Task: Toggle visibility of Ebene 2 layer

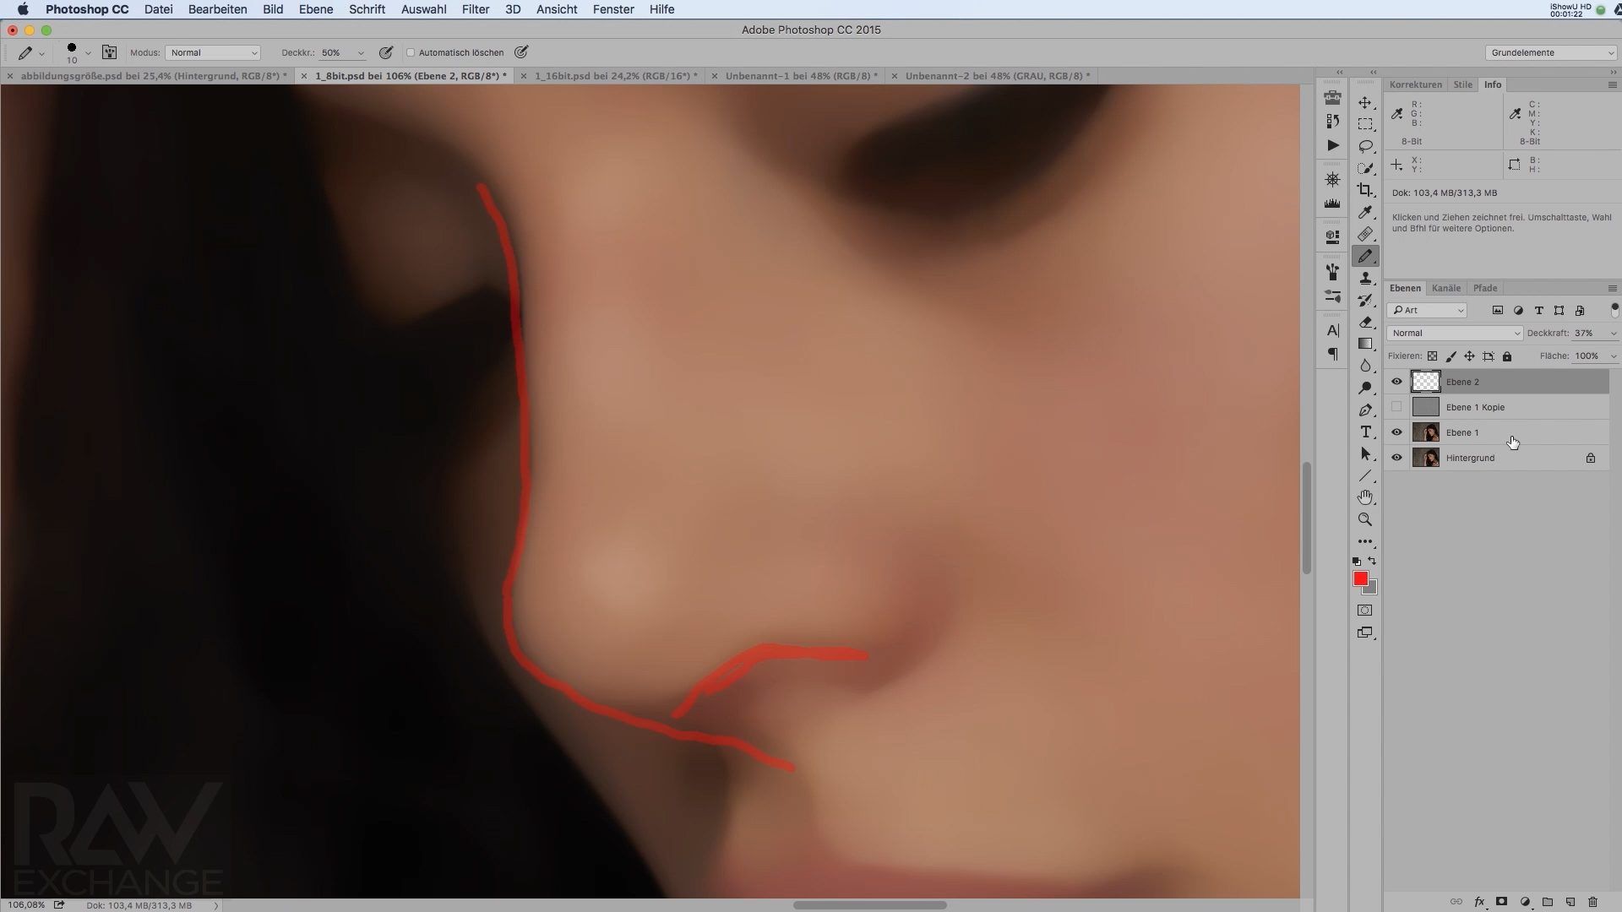Action: coord(1396,382)
